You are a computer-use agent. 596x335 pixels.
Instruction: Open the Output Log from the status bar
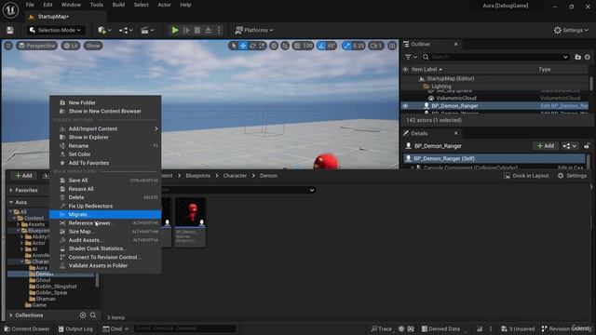[75, 328]
